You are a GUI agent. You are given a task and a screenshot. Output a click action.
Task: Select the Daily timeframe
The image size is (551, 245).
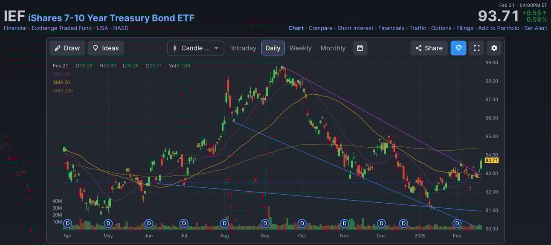(x=273, y=48)
